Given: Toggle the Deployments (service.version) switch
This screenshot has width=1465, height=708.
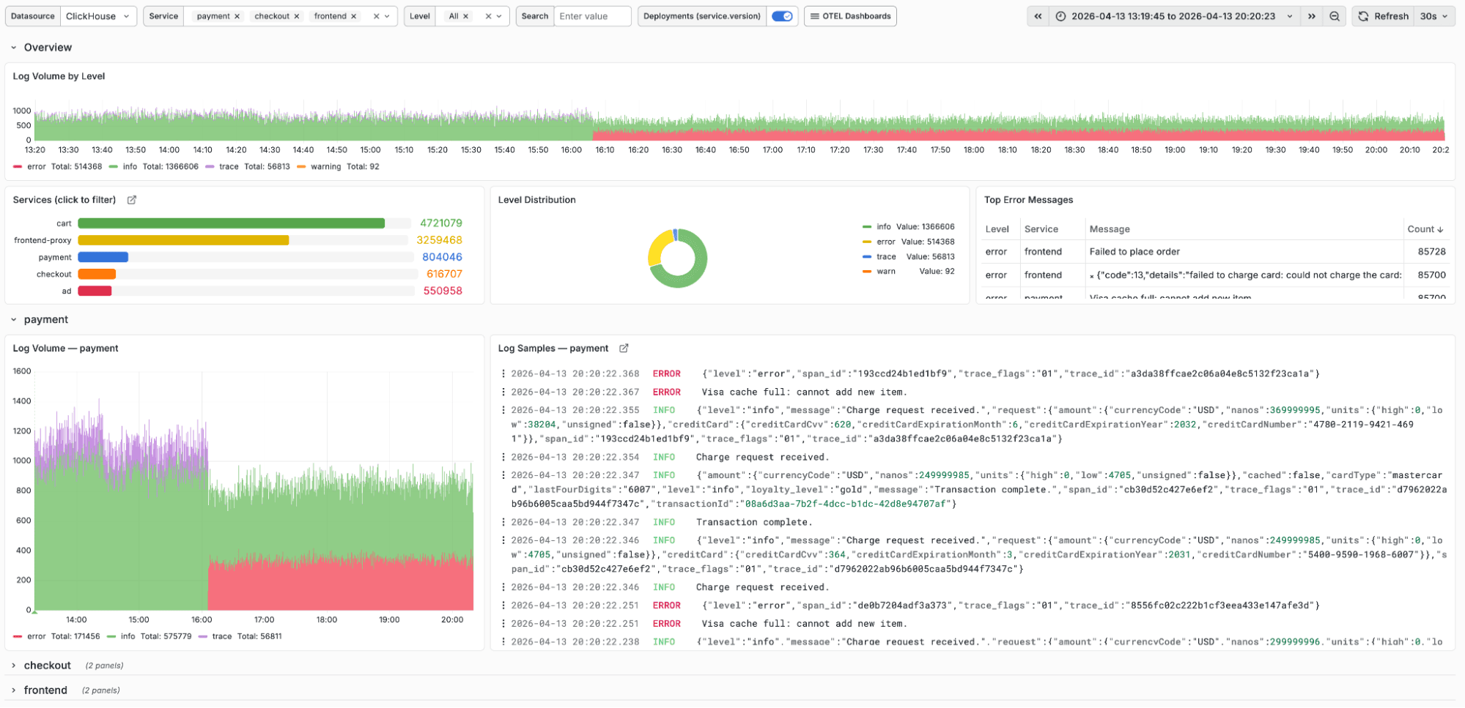Looking at the screenshot, I should [782, 16].
